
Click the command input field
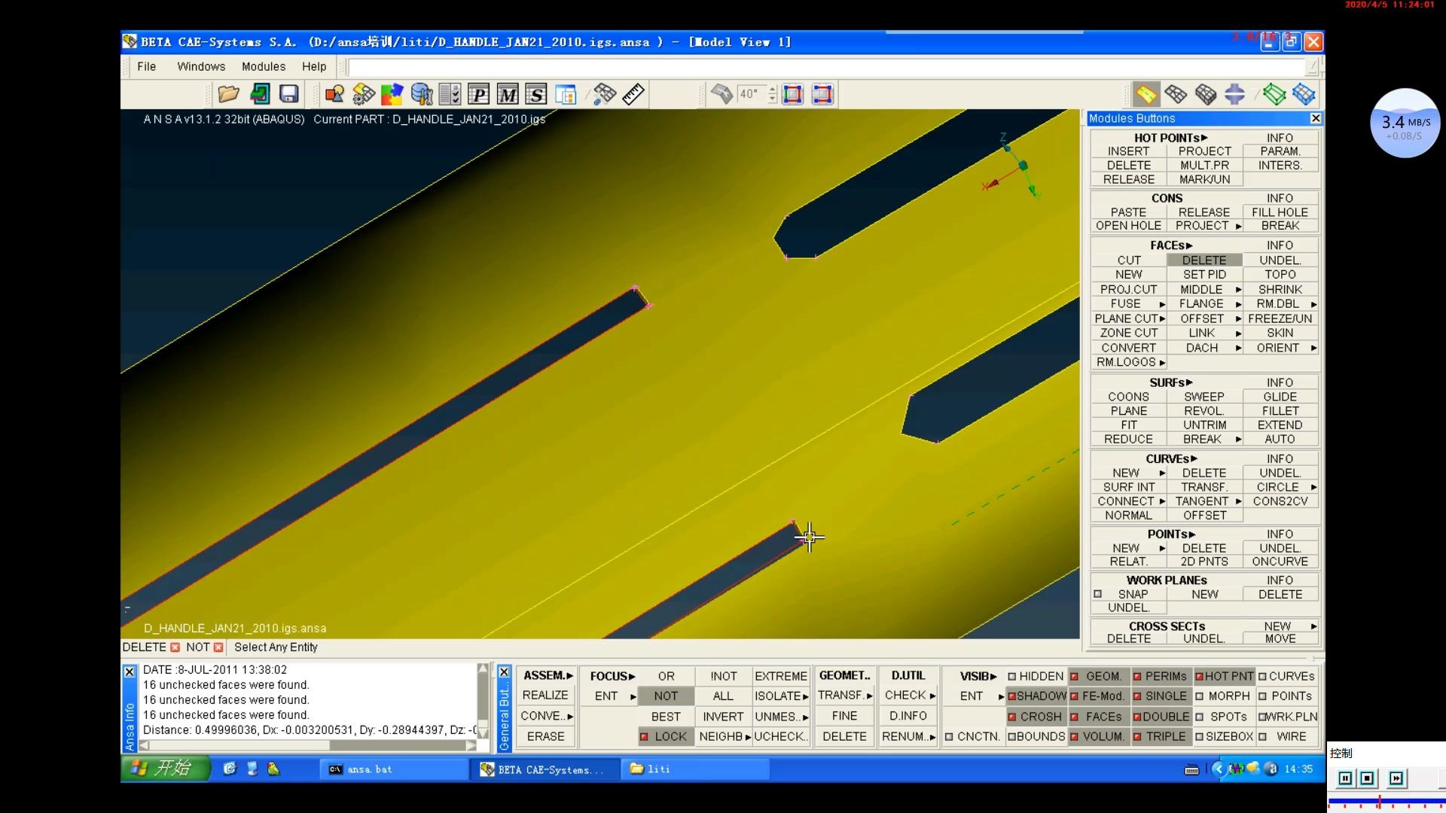(x=826, y=67)
